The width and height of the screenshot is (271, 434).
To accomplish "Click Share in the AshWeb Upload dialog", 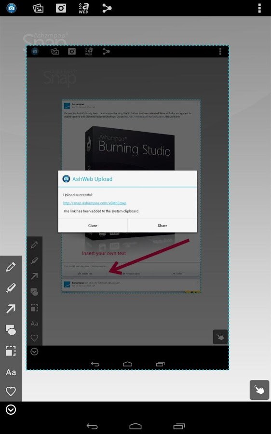I will [x=162, y=226].
